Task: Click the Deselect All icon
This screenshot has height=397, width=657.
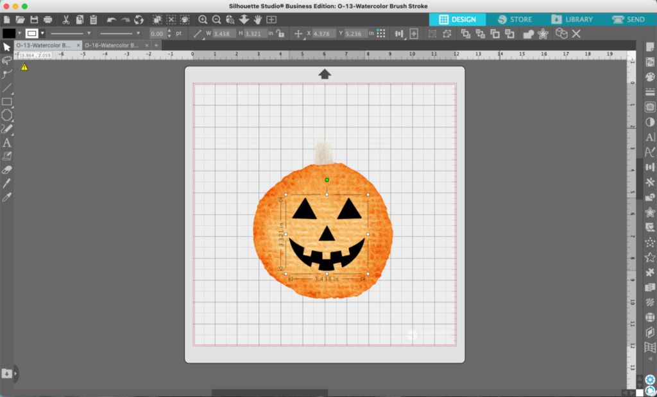Action: (171, 20)
